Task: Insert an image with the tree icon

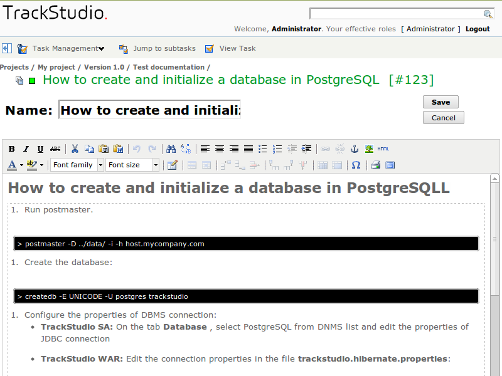Action: click(x=369, y=149)
